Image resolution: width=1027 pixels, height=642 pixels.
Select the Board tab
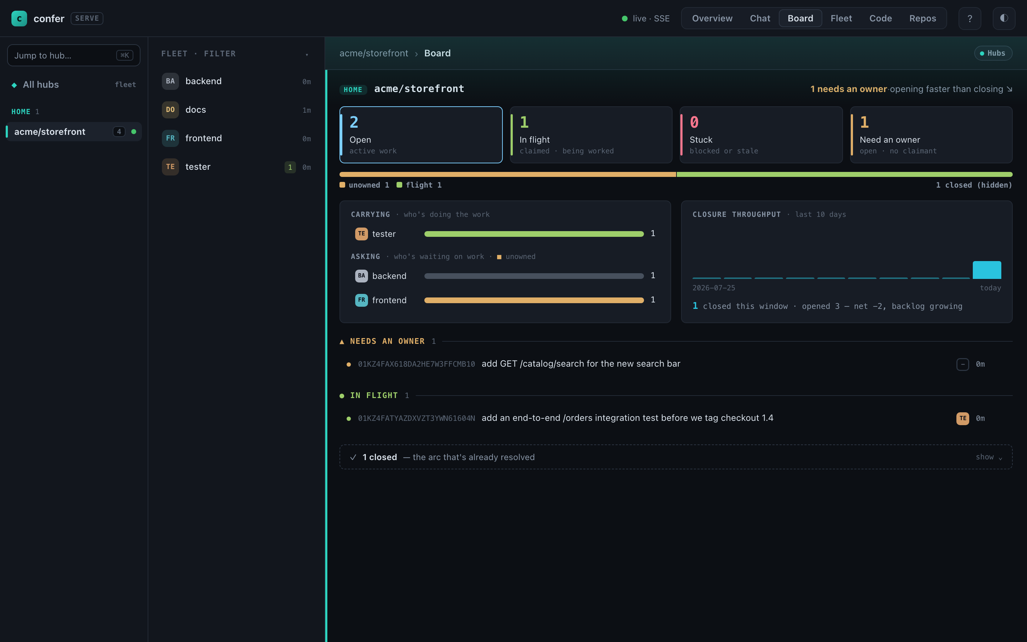click(800, 18)
